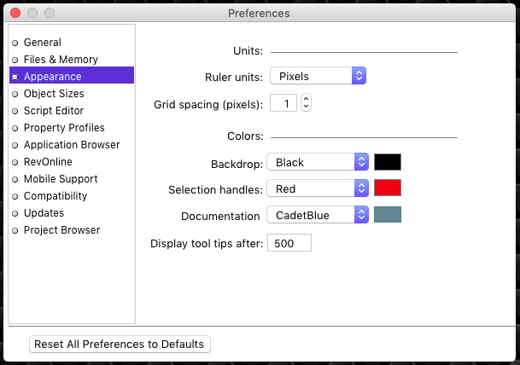Screen dimensions: 520x365
Task: Open Documentation color dropdown
Action: [x=317, y=216]
